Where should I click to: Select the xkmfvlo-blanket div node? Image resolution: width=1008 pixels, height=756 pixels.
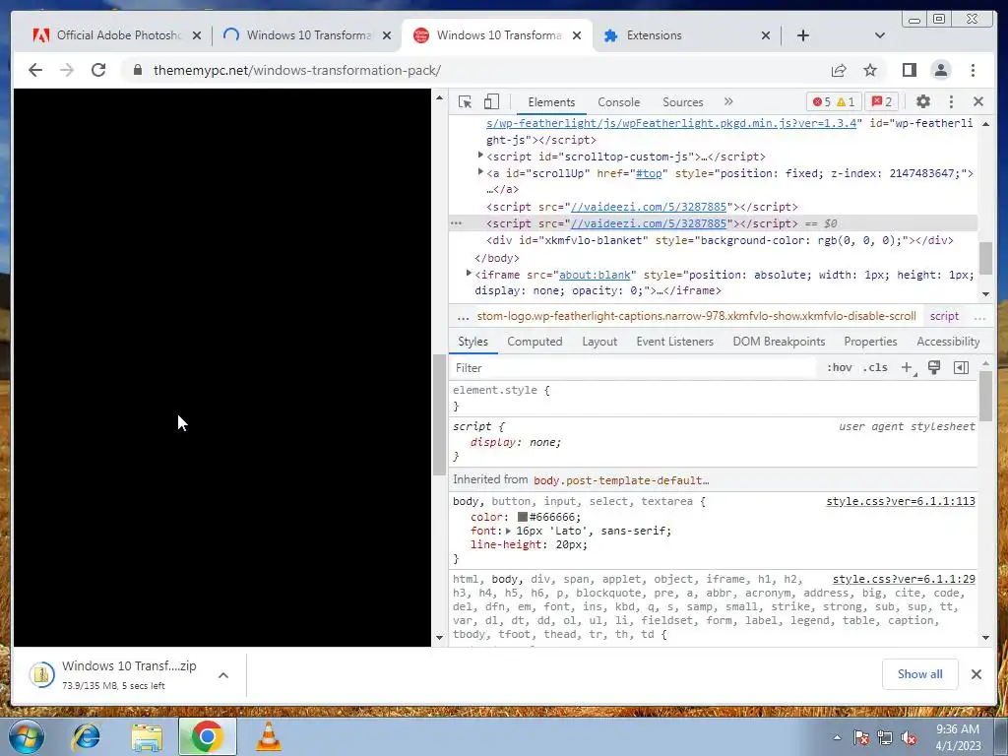720,240
